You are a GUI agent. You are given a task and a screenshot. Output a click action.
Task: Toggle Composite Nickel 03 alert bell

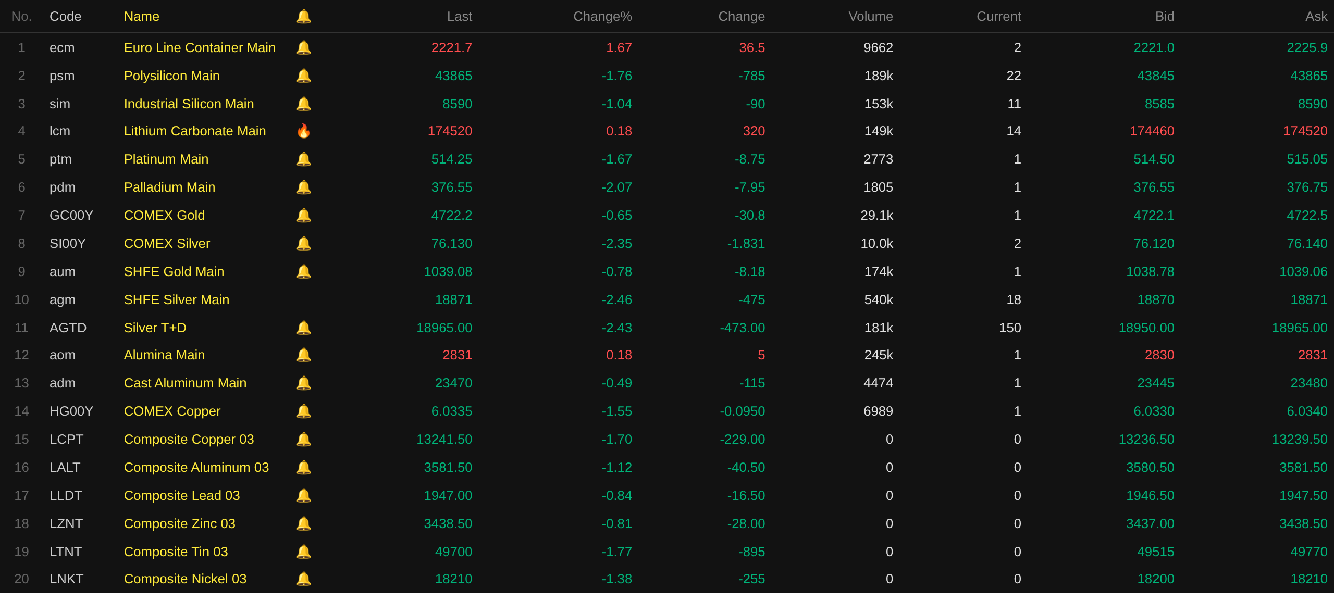pos(303,579)
